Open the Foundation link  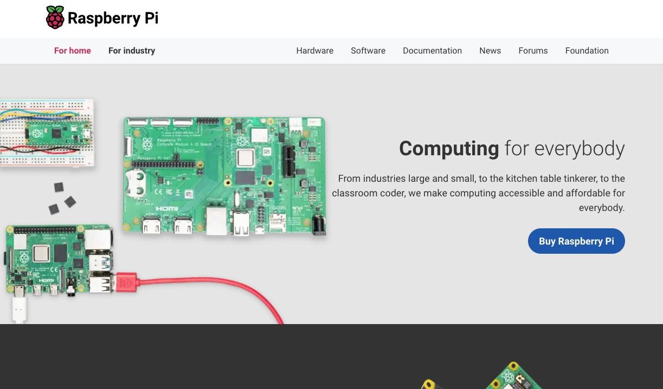pos(587,51)
